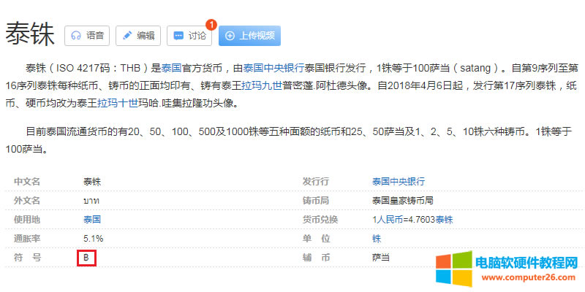Screen dimensions: 585x292
Task: Click the www.computer26.com URL text
Action: [526, 278]
